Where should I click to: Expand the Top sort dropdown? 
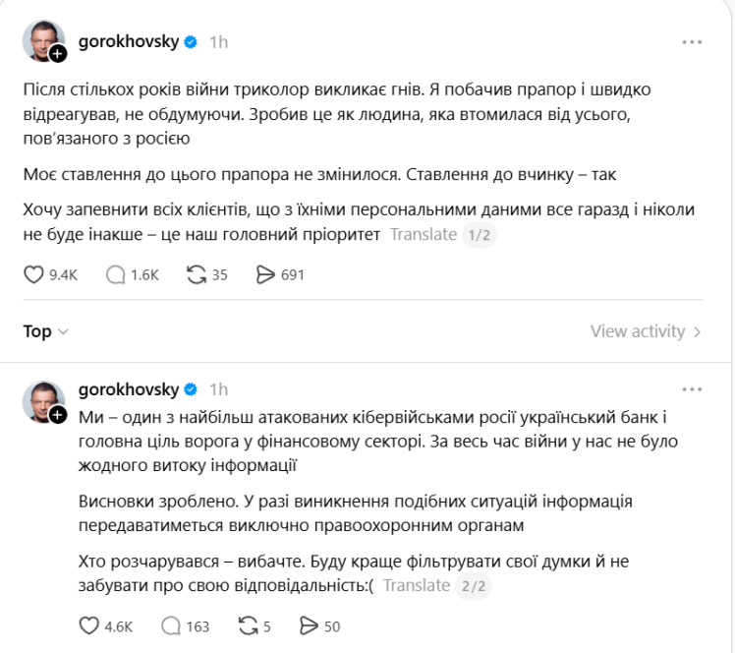45,331
